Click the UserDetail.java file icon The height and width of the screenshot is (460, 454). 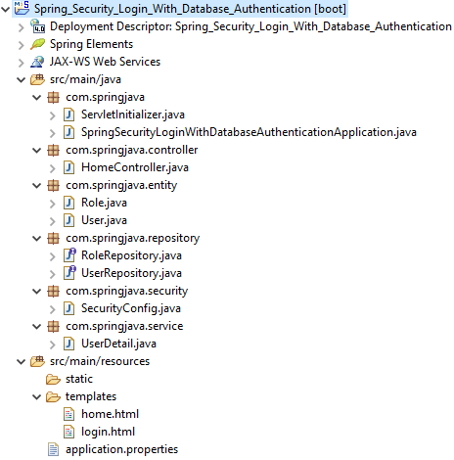[68, 344]
